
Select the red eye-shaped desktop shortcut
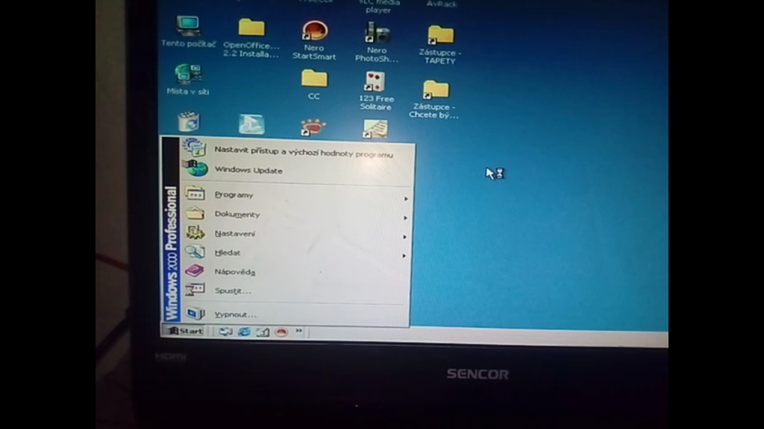click(x=313, y=127)
